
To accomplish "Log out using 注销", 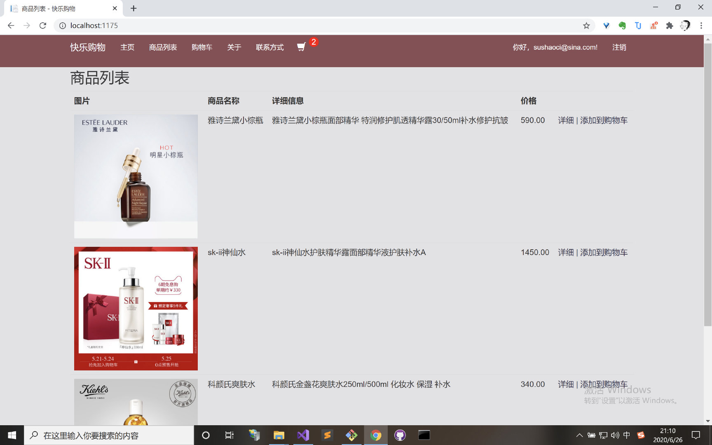I will (619, 47).
